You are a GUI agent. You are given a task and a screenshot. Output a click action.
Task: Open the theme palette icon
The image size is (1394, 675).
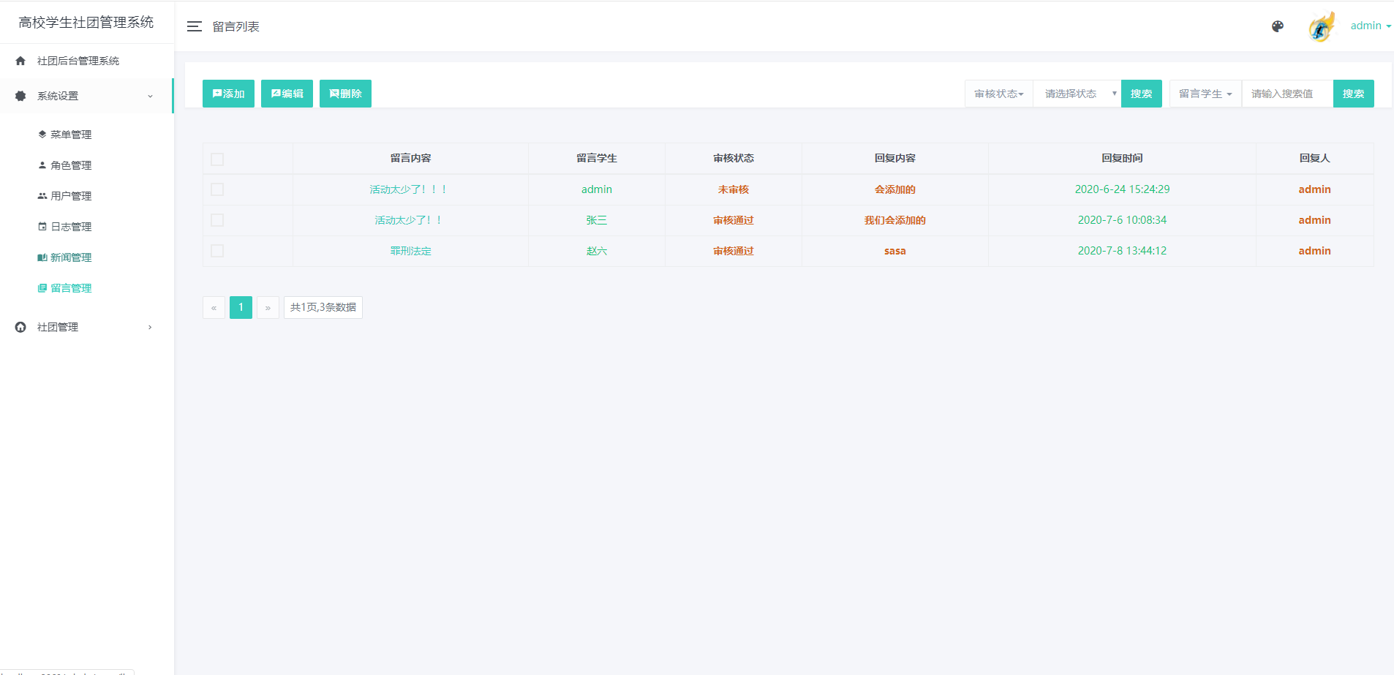pyautogui.click(x=1278, y=26)
